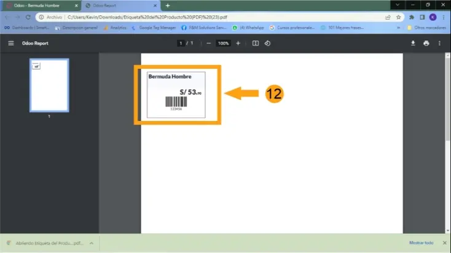Viewport: 451px width, 253px height.
Task: Click the fit to page icon
Action: point(256,44)
